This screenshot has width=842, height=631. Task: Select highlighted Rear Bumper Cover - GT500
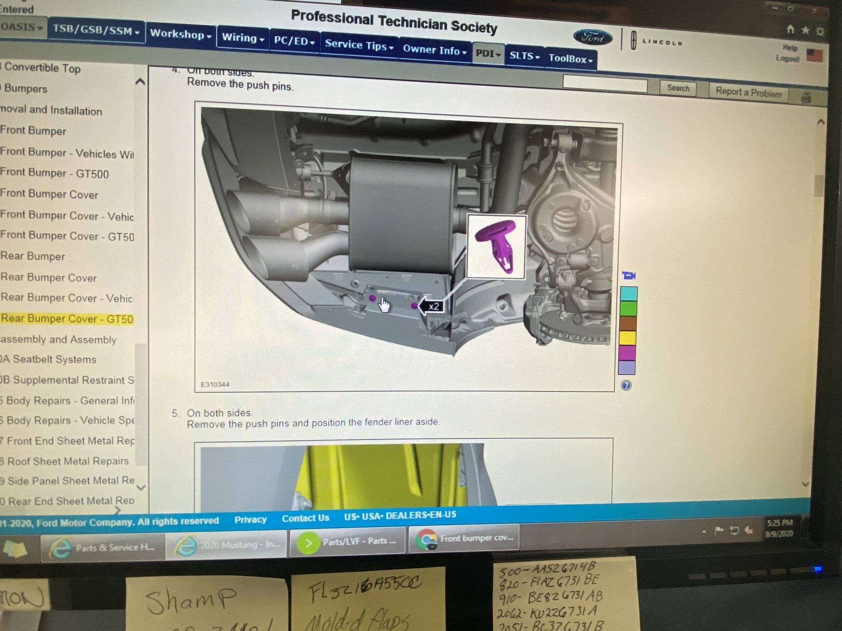[x=67, y=318]
